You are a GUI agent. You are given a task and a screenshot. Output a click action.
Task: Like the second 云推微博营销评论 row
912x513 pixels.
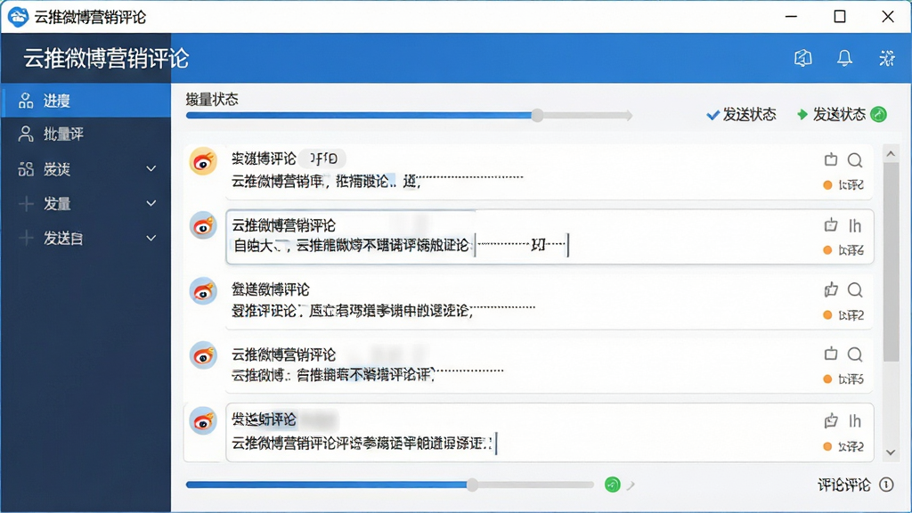831,224
